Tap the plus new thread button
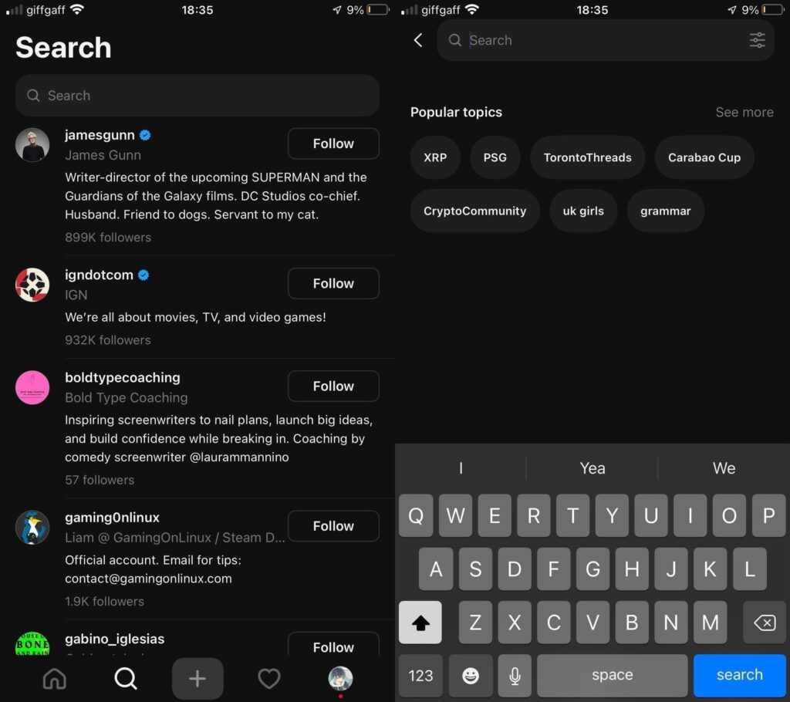Viewport: 790px width, 702px height. (197, 678)
